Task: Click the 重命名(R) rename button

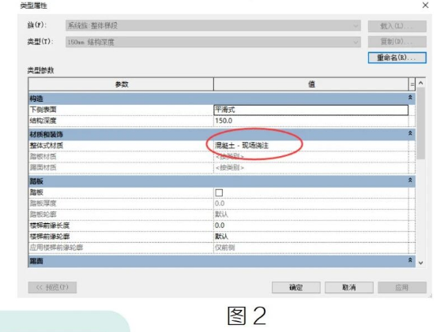Action: click(x=397, y=58)
